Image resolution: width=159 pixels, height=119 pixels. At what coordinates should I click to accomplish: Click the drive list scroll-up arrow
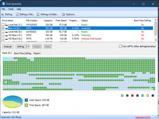(x=156, y=20)
